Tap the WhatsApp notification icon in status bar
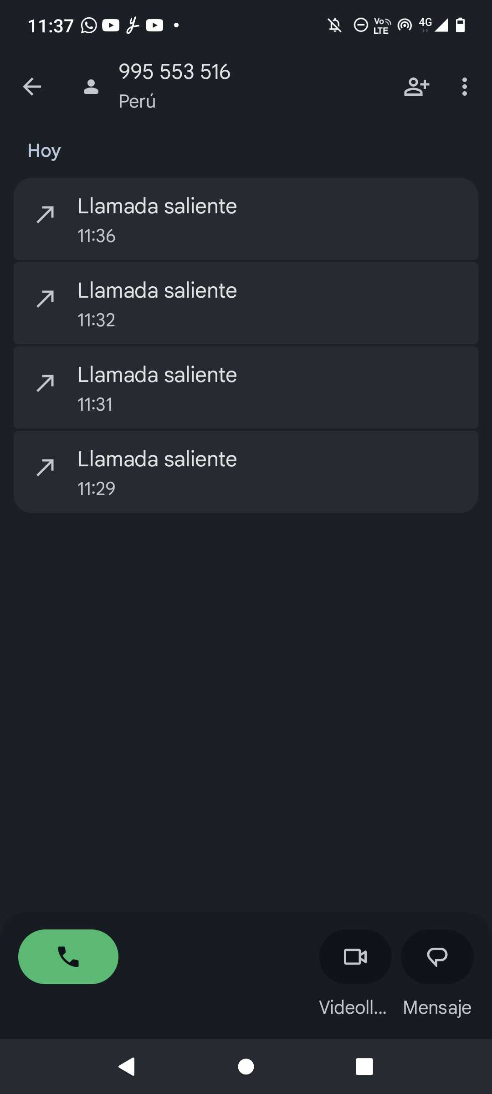Screen dimensions: 492x1094 pyautogui.click(x=89, y=26)
